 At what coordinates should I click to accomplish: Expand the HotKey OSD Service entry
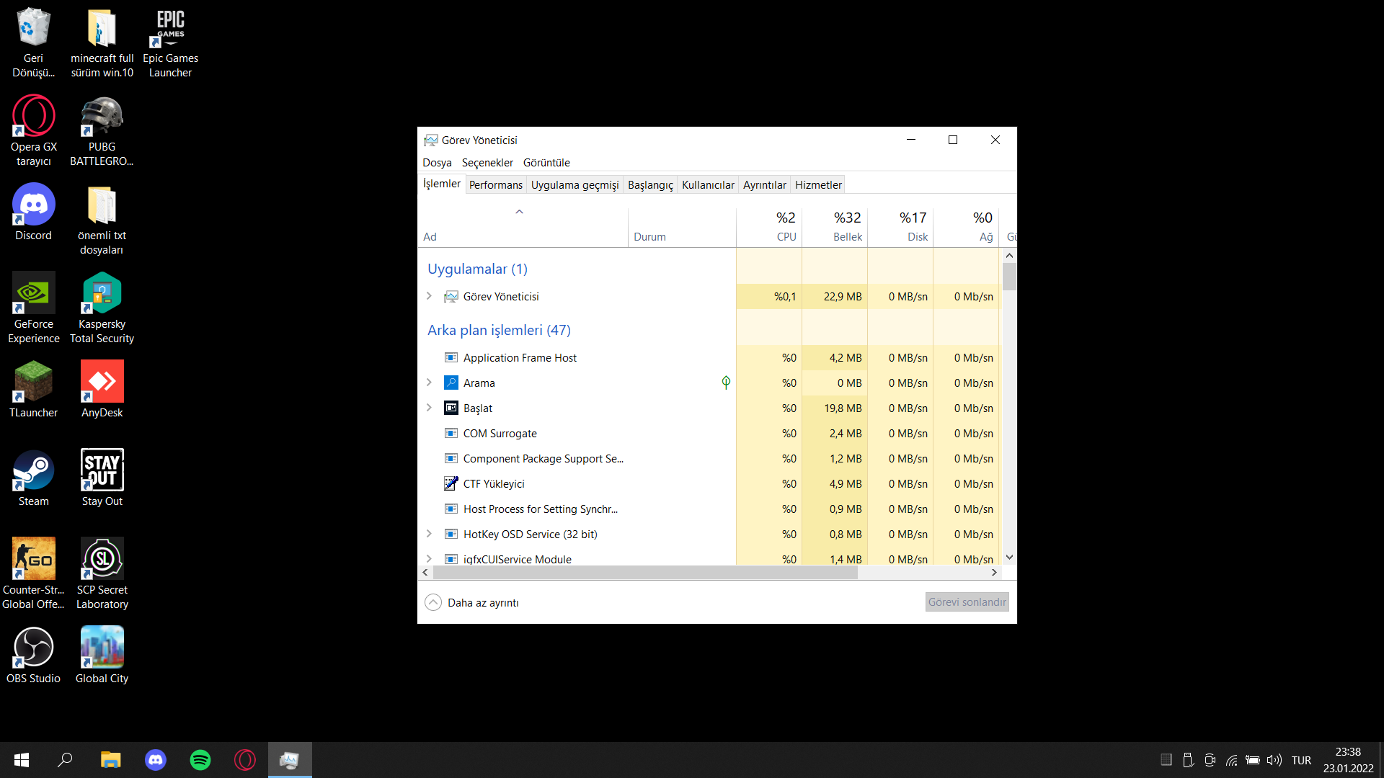tap(429, 534)
